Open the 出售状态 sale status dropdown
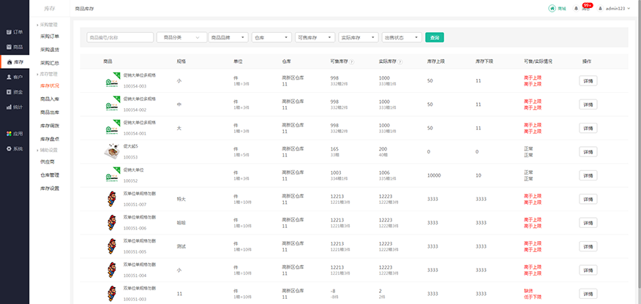This screenshot has height=304, width=641. click(402, 37)
